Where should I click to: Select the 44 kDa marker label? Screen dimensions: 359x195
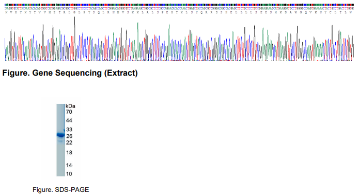(x=69, y=120)
